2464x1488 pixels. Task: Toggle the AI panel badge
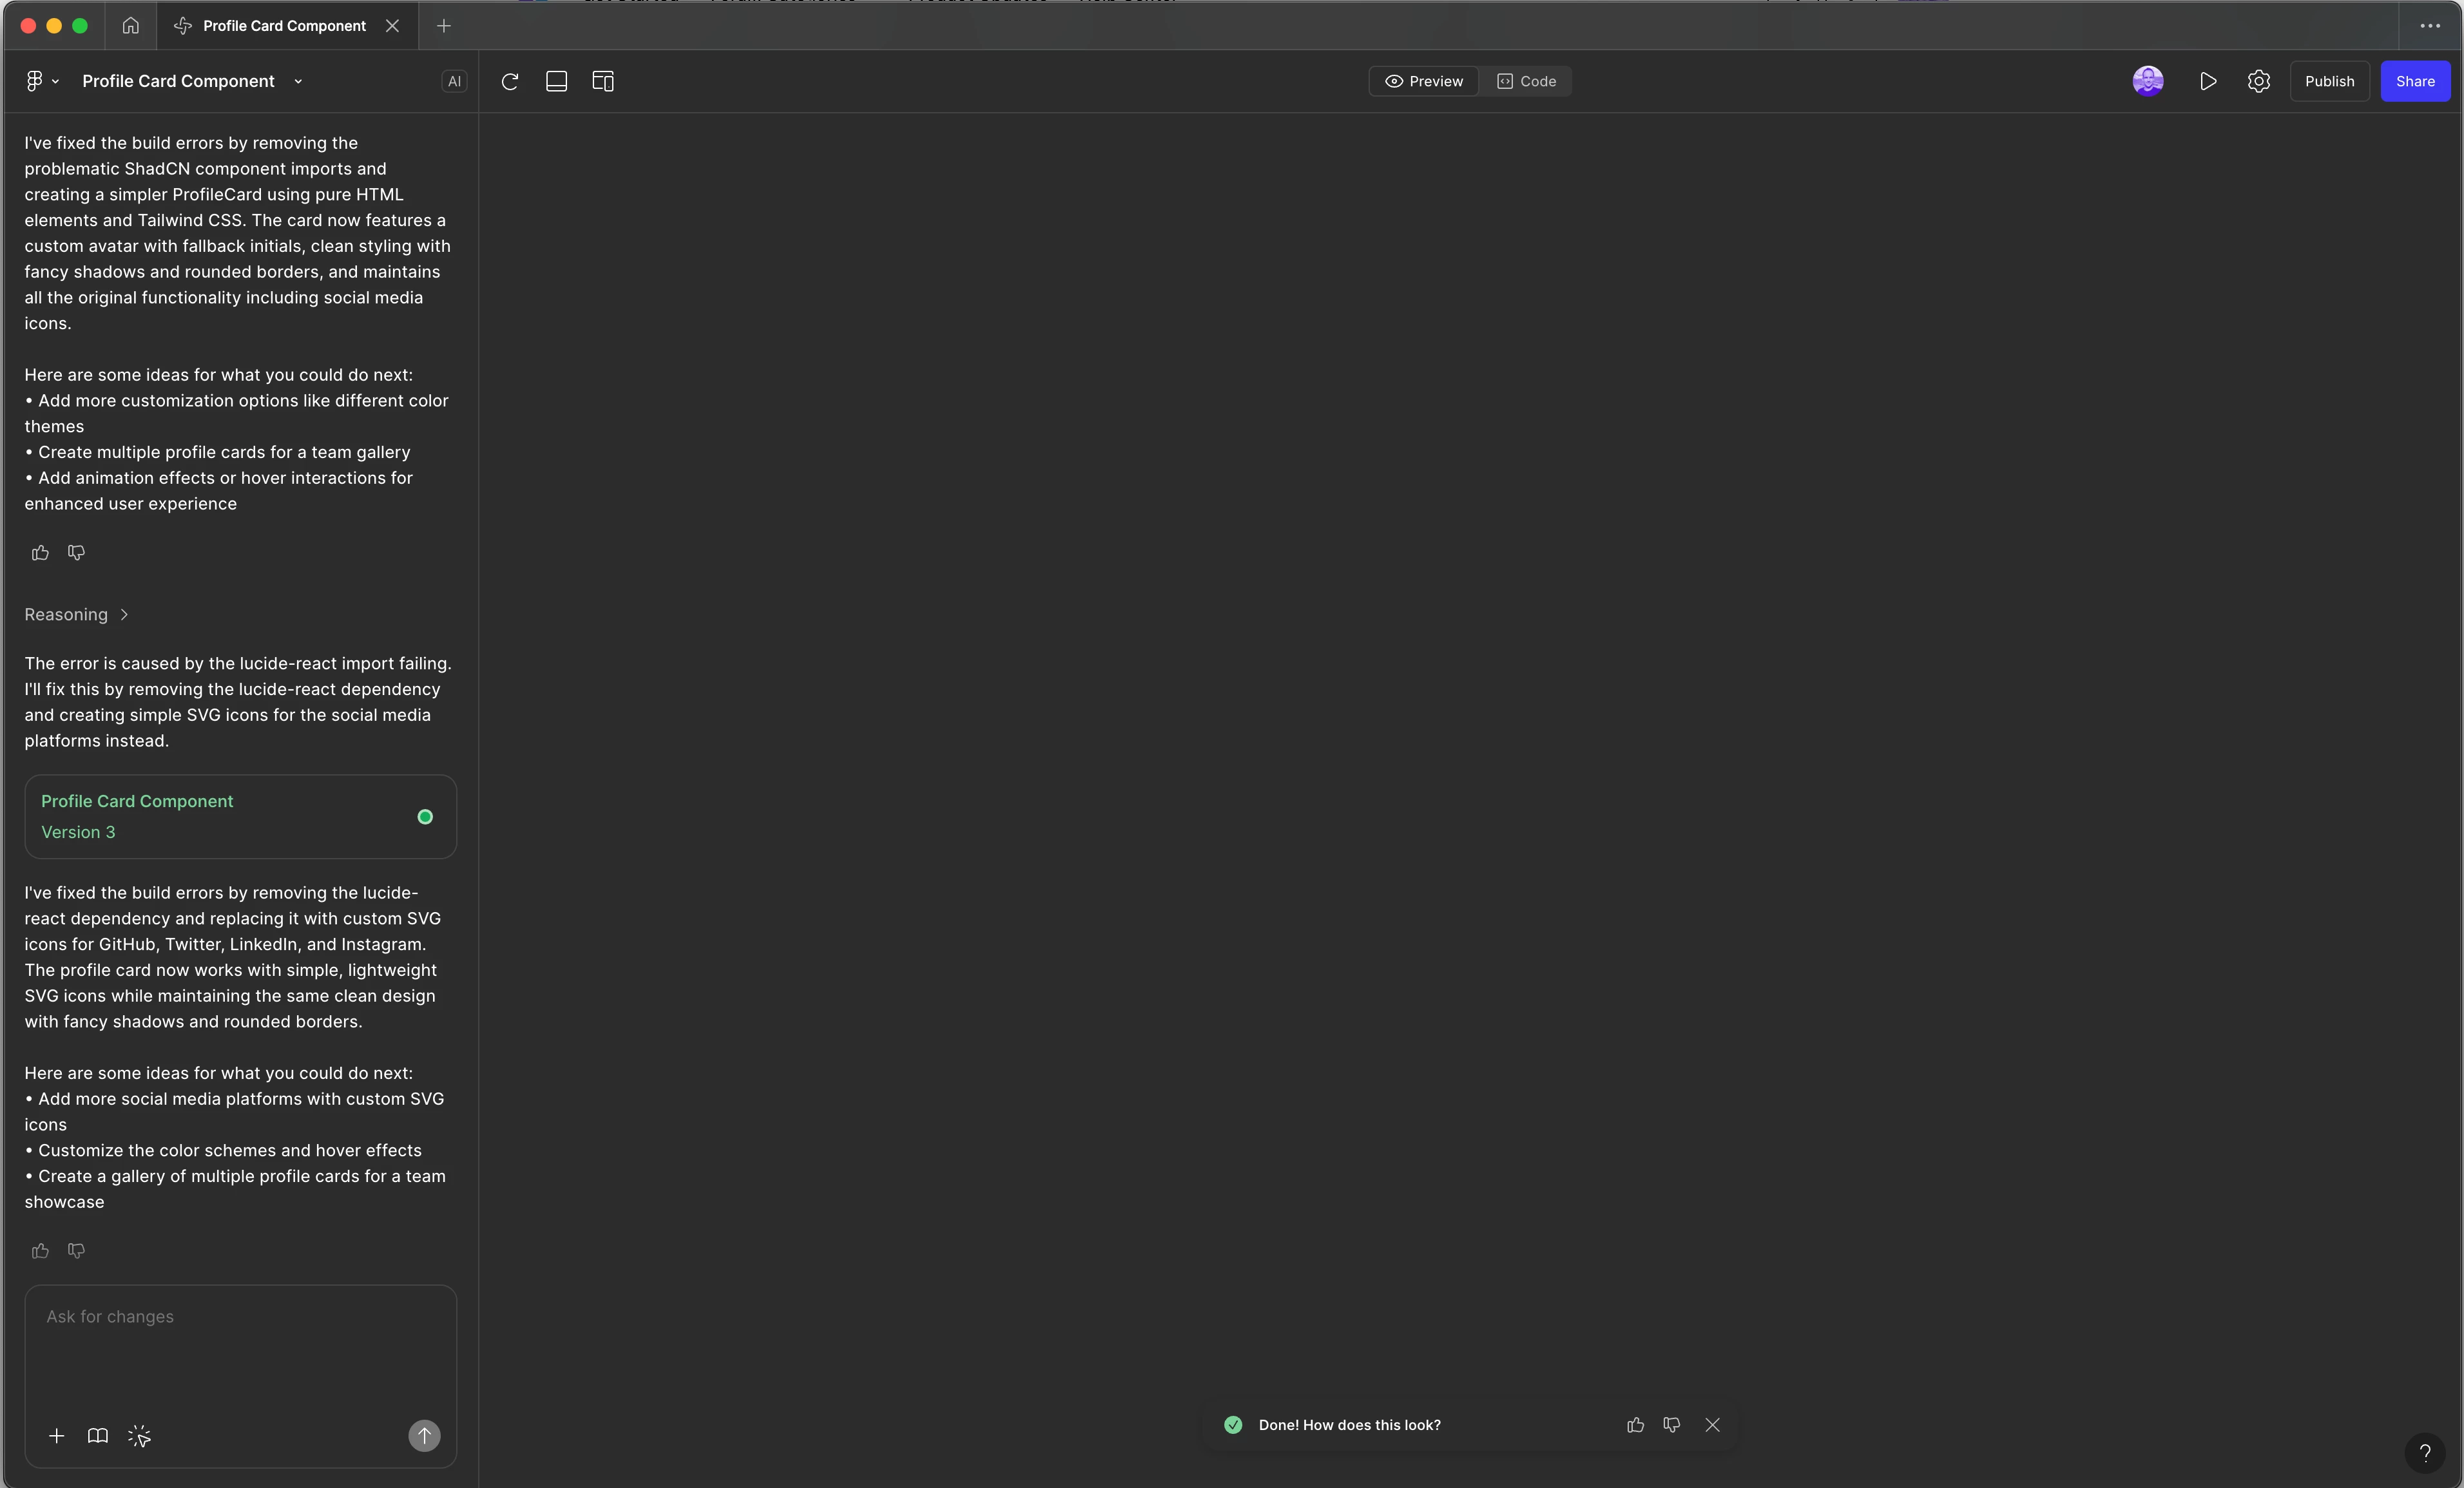(454, 82)
